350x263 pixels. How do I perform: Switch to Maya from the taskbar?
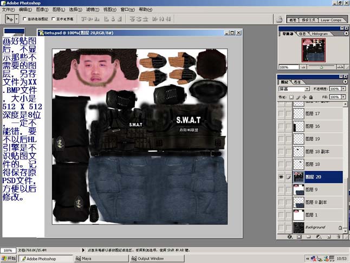[x=101, y=259]
